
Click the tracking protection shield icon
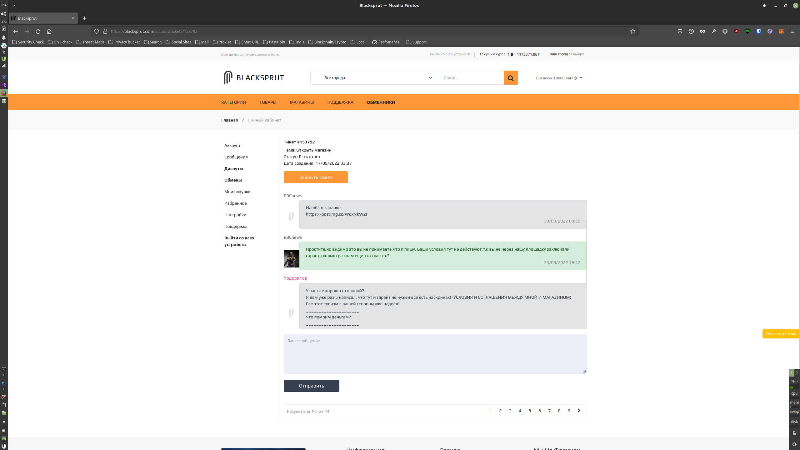click(97, 31)
